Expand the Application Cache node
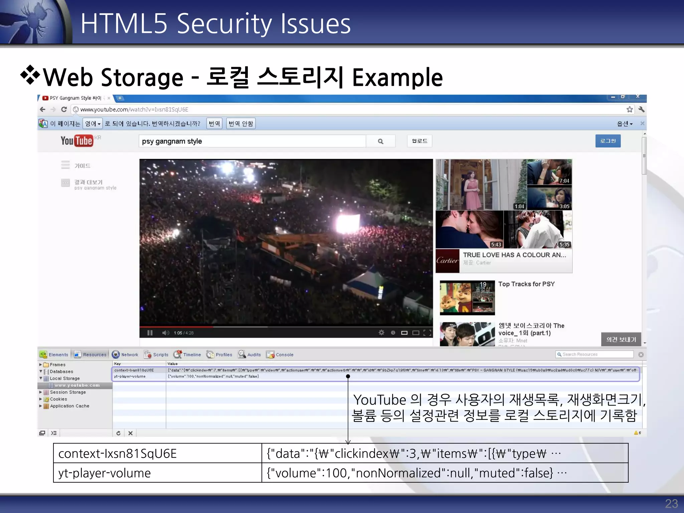 [x=41, y=406]
